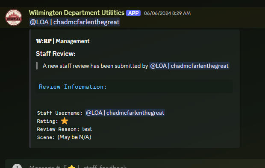The image size is (265, 168).
Task: Open the @LOA mention in the submitted-by line
Action: (189, 66)
